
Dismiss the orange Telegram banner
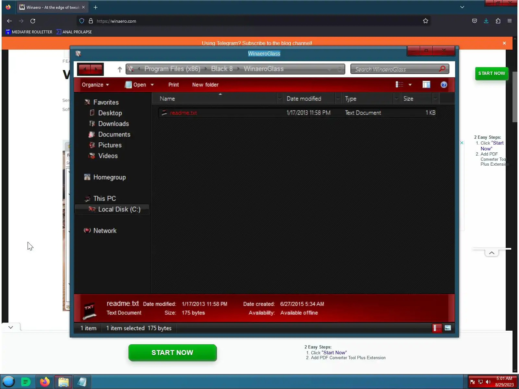point(504,43)
